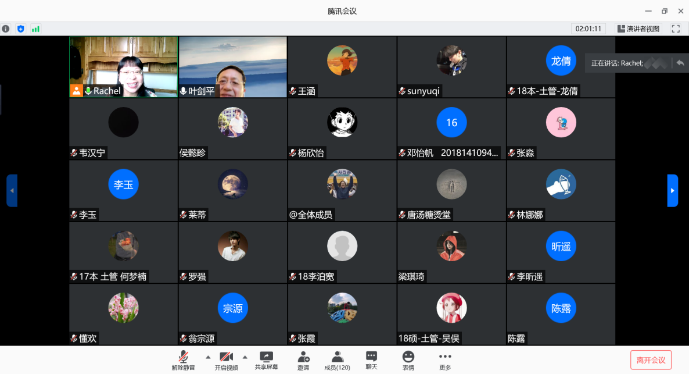Open the More (更多) menu

click(445, 360)
